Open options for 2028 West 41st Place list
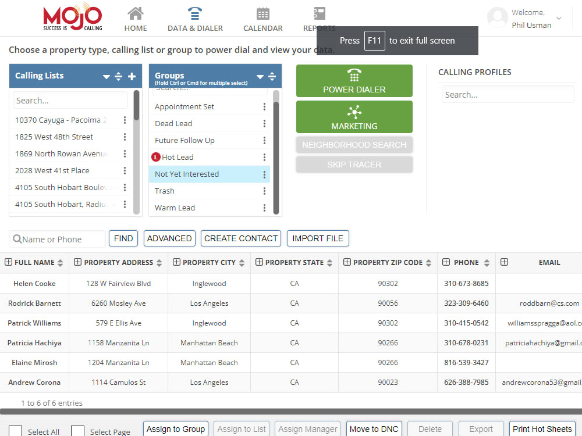 pyautogui.click(x=125, y=170)
